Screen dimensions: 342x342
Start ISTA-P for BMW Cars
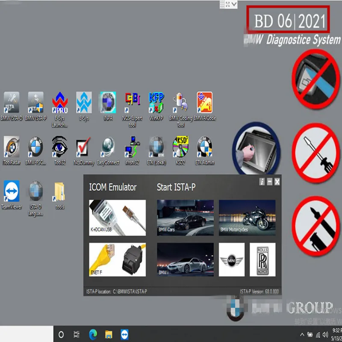tap(185, 218)
